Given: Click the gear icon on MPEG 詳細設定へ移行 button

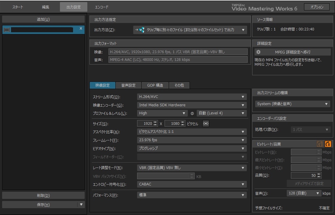Looking at the screenshot, I should [x=258, y=52].
